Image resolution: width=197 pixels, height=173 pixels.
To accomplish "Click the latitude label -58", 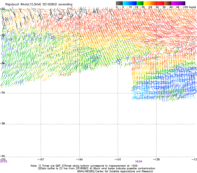I will point(2,123).
